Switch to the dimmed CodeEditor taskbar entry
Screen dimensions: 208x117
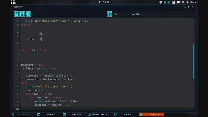[25, 114]
